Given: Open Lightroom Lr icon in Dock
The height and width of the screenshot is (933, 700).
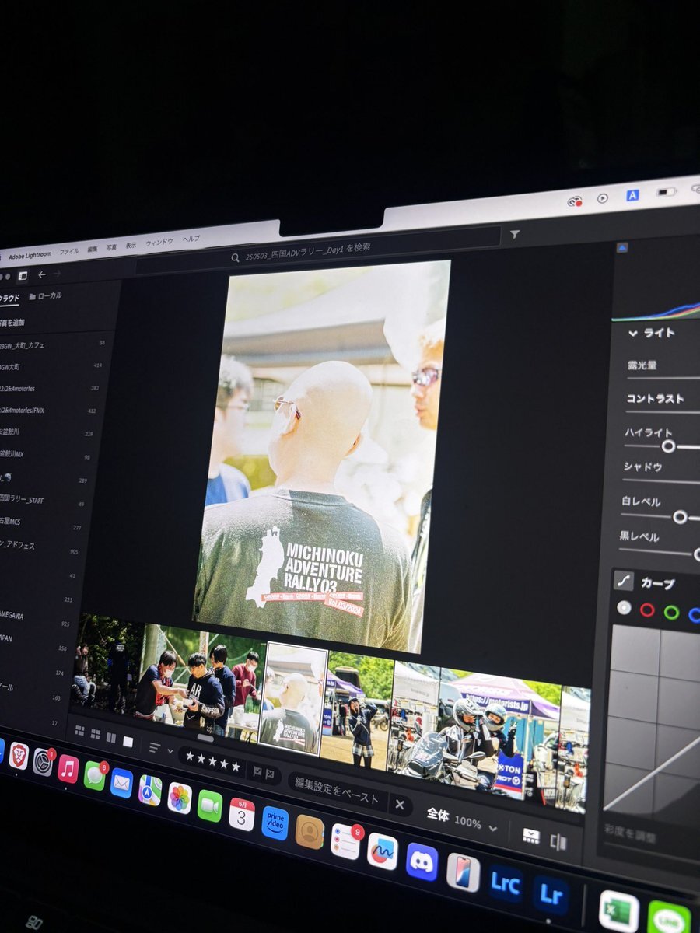Looking at the screenshot, I should click(x=551, y=895).
